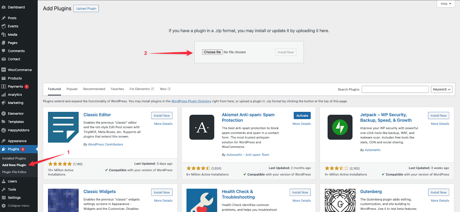Switch to the Popular tab
460x212 pixels.
click(72, 89)
